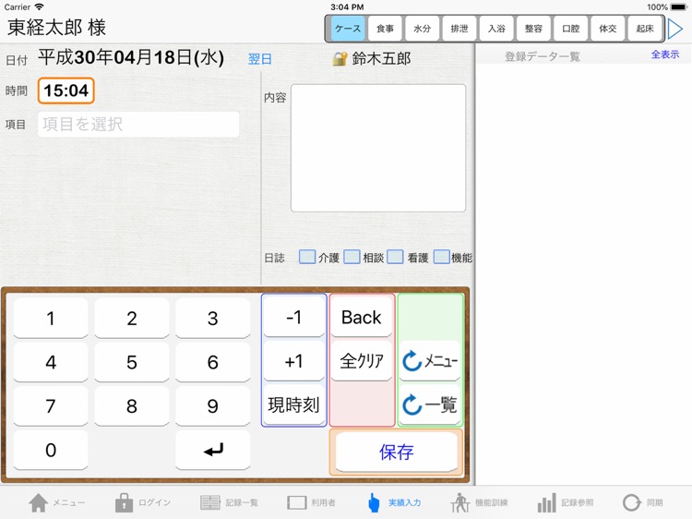
Task: Check the 相談 journal checkbox
Action: (352, 257)
